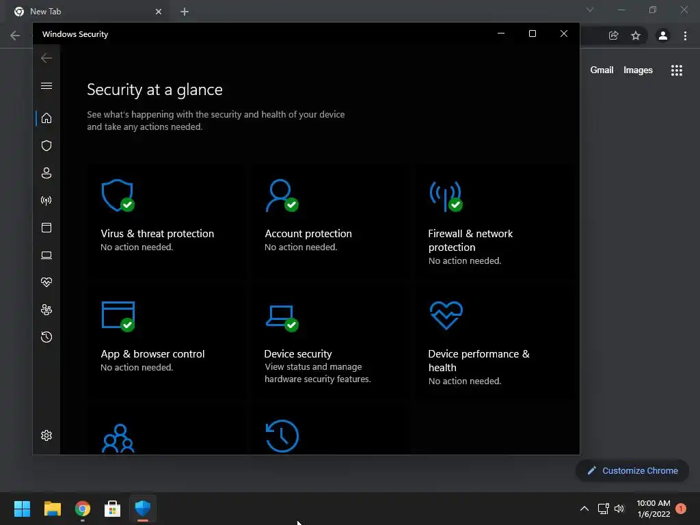
Task: Open Device security laptop sidebar icon
Action: [x=46, y=255]
